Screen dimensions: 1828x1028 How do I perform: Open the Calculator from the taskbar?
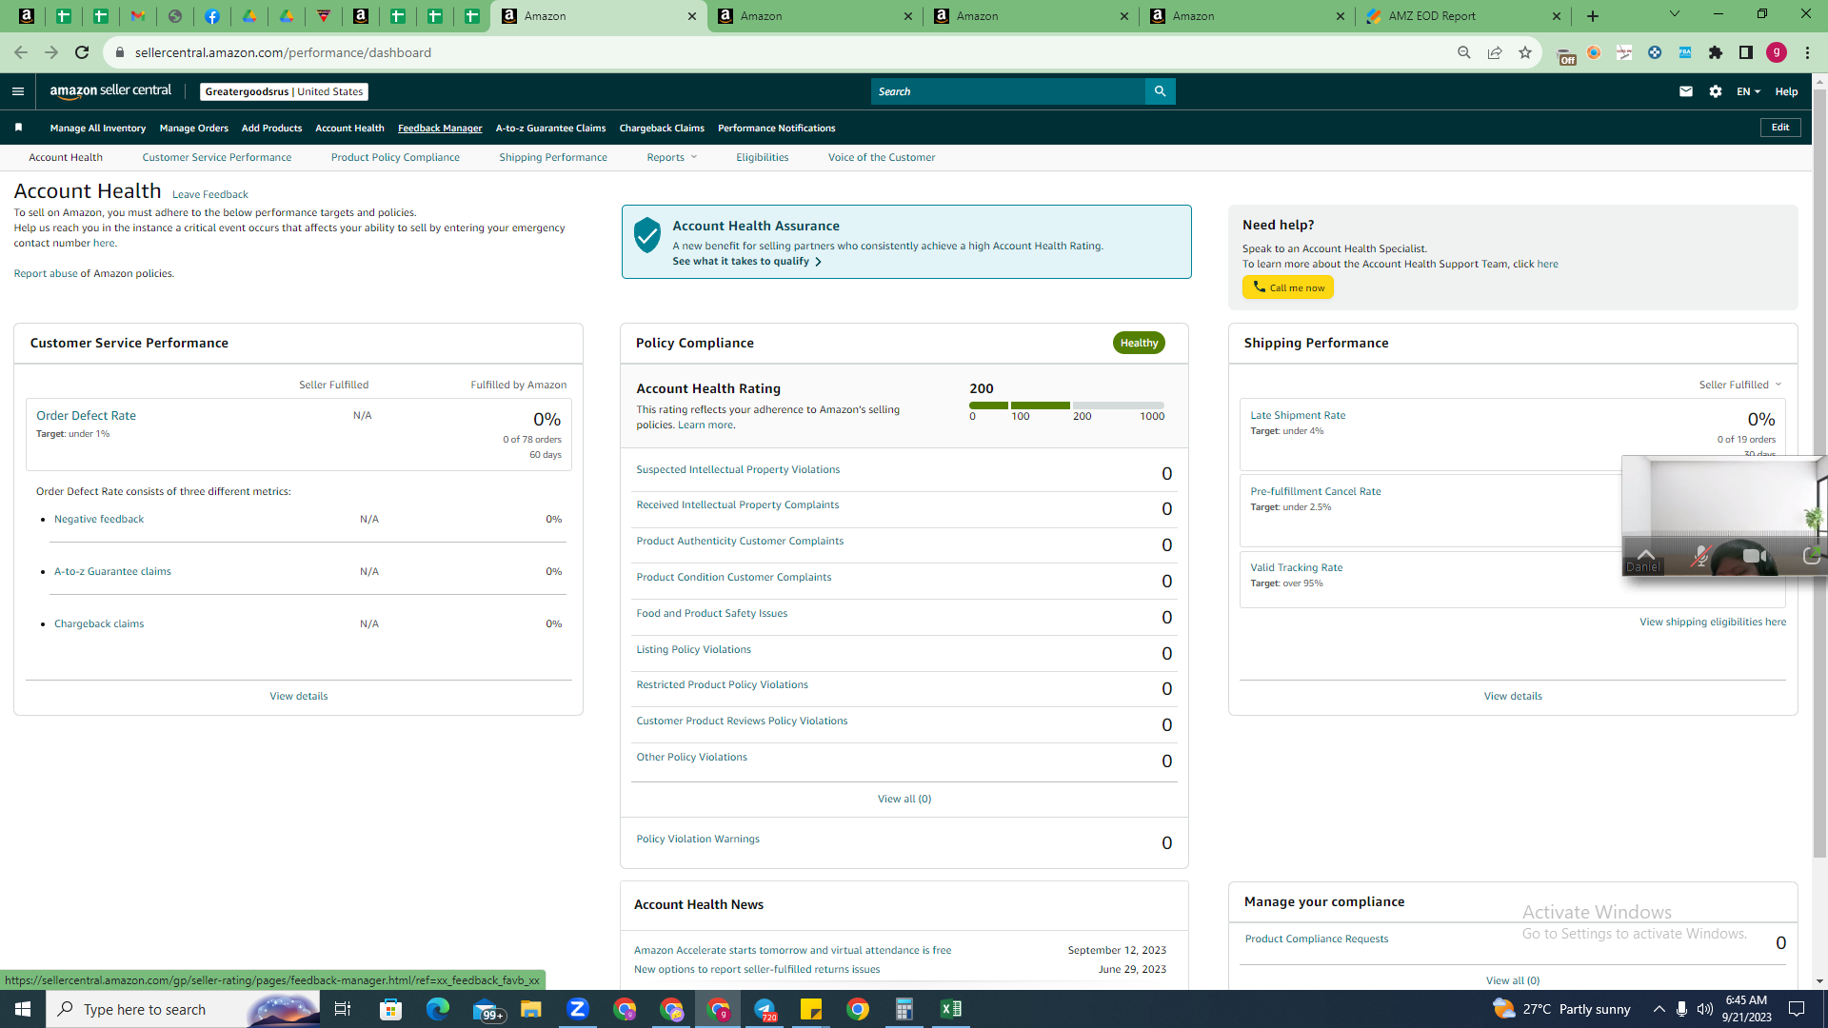click(904, 1009)
